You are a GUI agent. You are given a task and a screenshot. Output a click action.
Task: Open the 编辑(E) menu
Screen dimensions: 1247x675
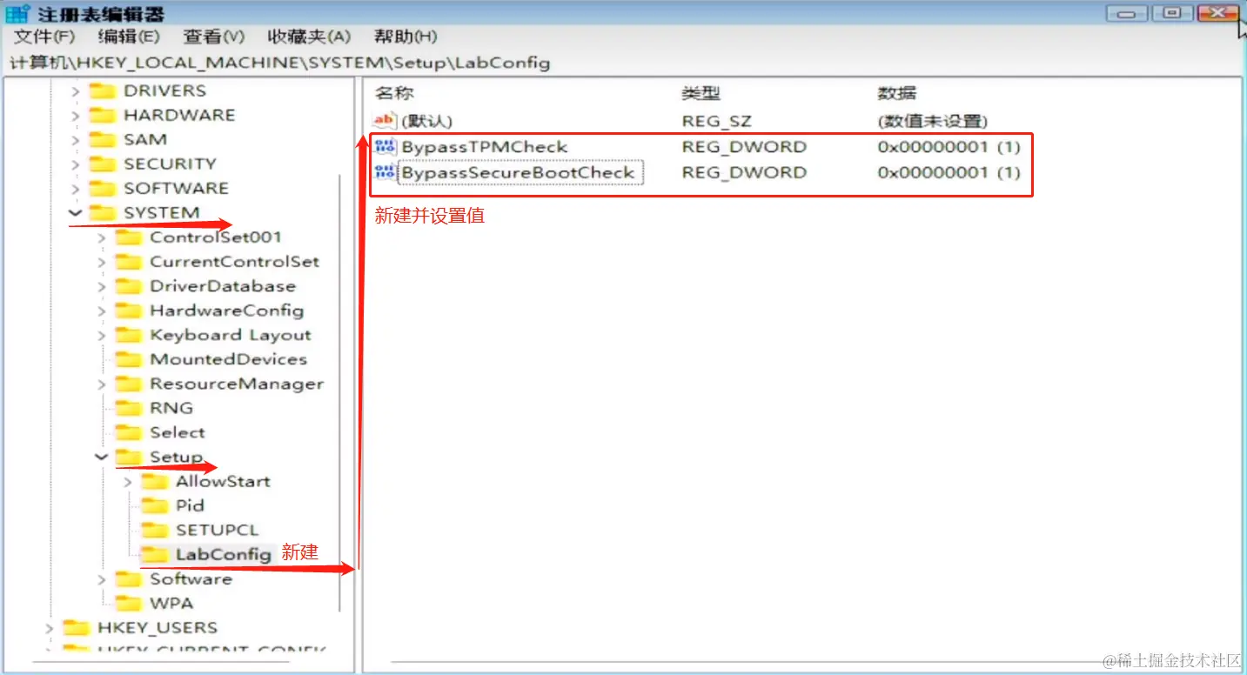coord(129,37)
